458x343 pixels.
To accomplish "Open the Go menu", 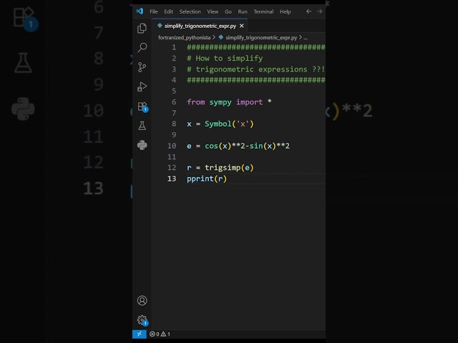I will 228,11.
